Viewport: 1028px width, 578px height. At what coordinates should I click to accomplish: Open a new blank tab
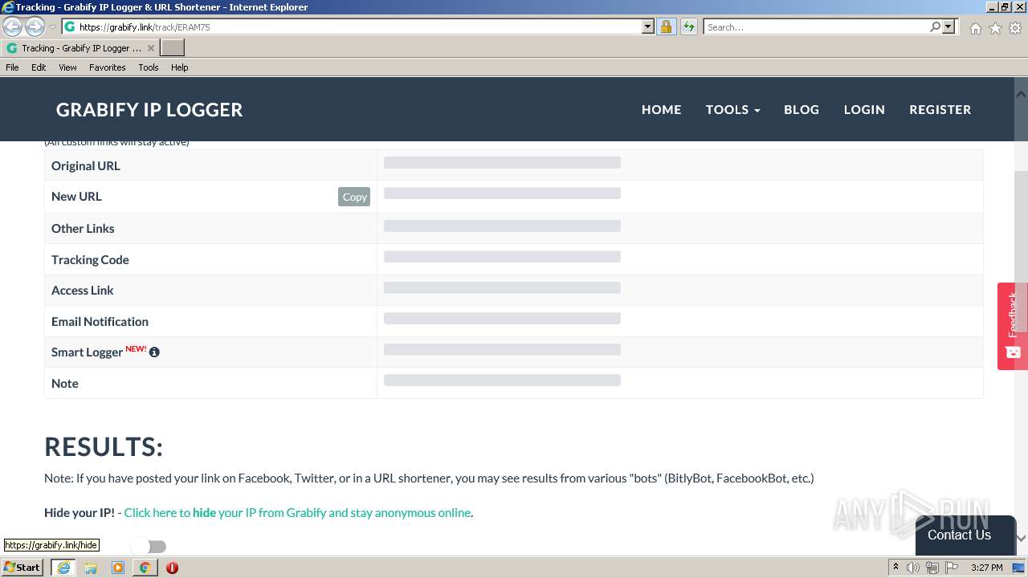(x=173, y=48)
